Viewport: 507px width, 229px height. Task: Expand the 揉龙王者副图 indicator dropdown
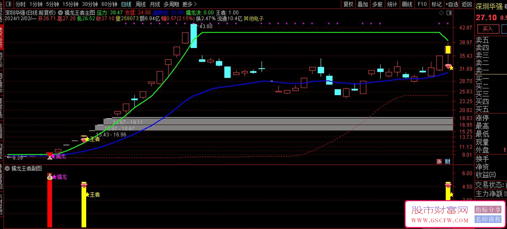click(8, 168)
